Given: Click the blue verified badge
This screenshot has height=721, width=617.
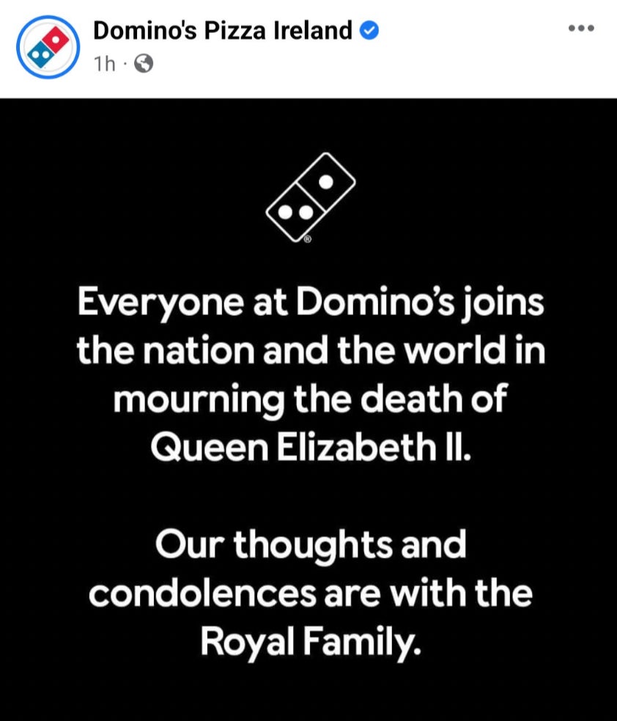Looking at the screenshot, I should [370, 31].
